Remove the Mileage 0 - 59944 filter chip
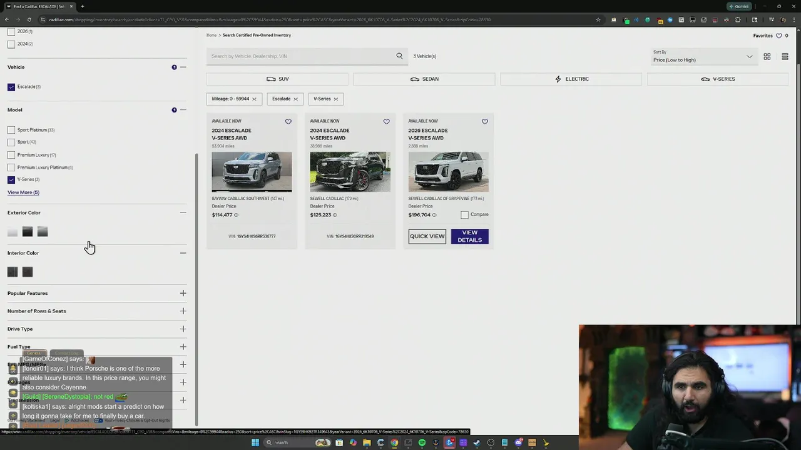 (x=254, y=99)
